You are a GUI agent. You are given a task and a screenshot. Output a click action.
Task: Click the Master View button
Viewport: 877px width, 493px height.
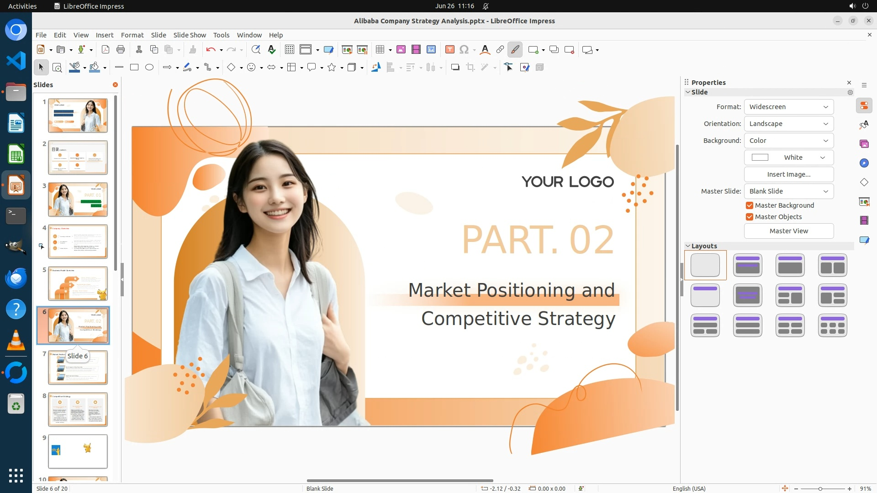point(788,231)
